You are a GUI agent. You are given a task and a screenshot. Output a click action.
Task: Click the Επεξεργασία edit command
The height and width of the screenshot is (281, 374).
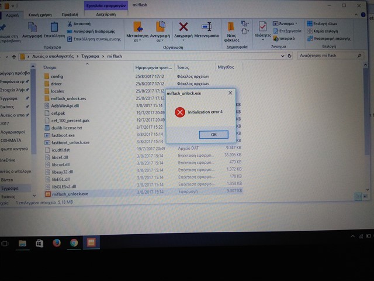click(287, 31)
